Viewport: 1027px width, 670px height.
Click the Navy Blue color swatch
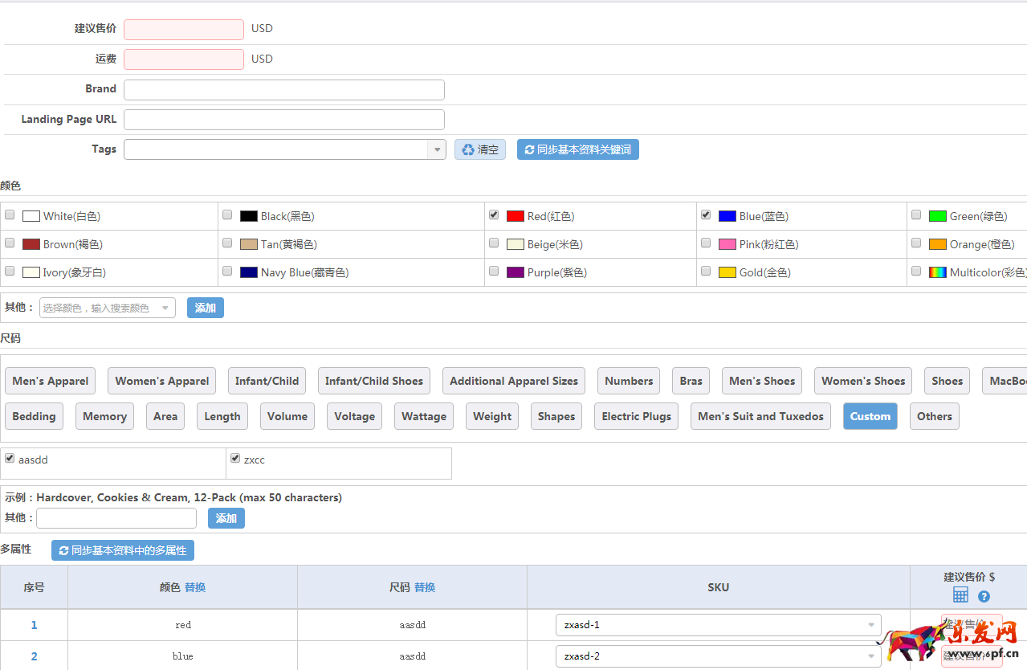[x=249, y=272]
